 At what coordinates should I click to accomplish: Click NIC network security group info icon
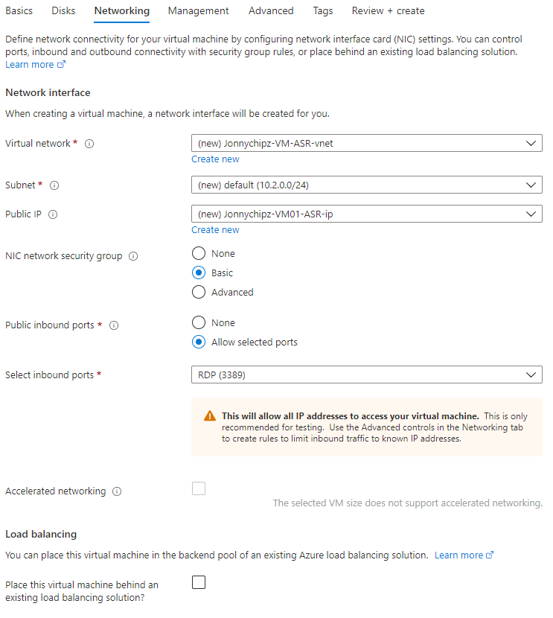click(133, 256)
